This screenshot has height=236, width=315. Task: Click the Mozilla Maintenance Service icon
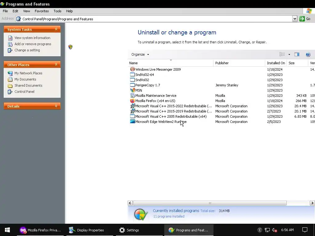coord(132,95)
